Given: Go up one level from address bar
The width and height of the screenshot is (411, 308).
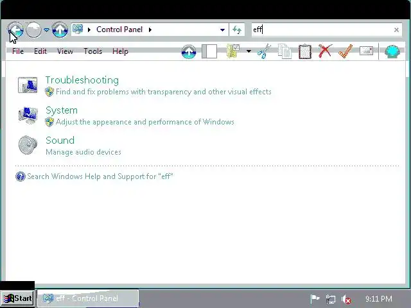Looking at the screenshot, I should (60, 30).
